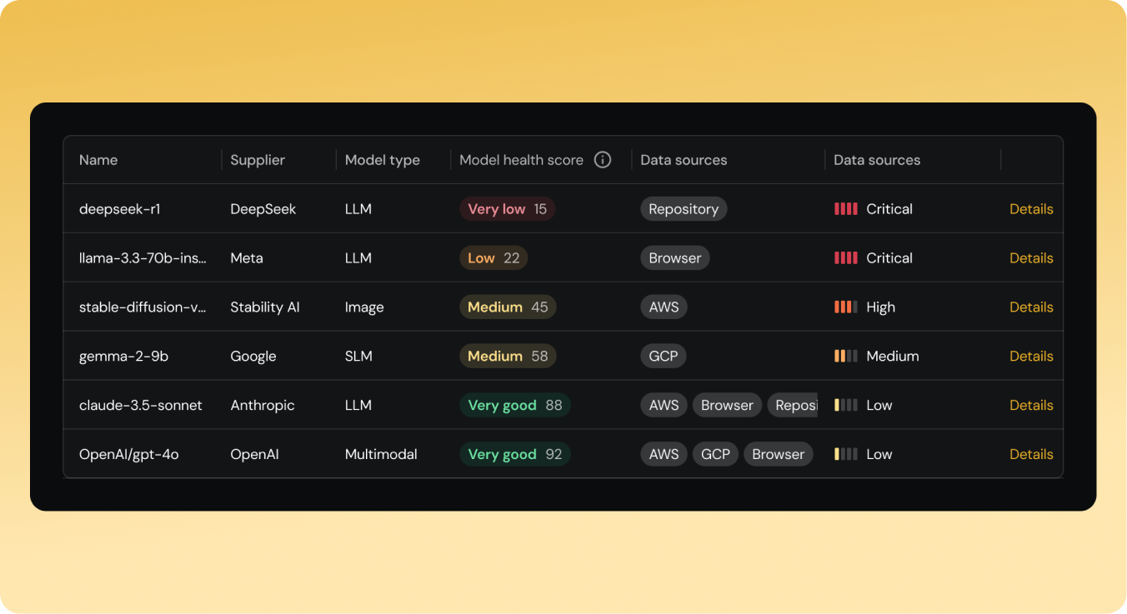The image size is (1127, 614).
Task: Click the Meta supplier cell
Action: 247,258
